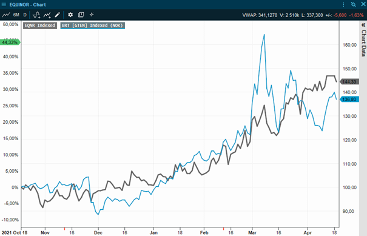The width and height of the screenshot is (367, 236).
Task: Click the 160,00 right axis label
Action: 349,45
